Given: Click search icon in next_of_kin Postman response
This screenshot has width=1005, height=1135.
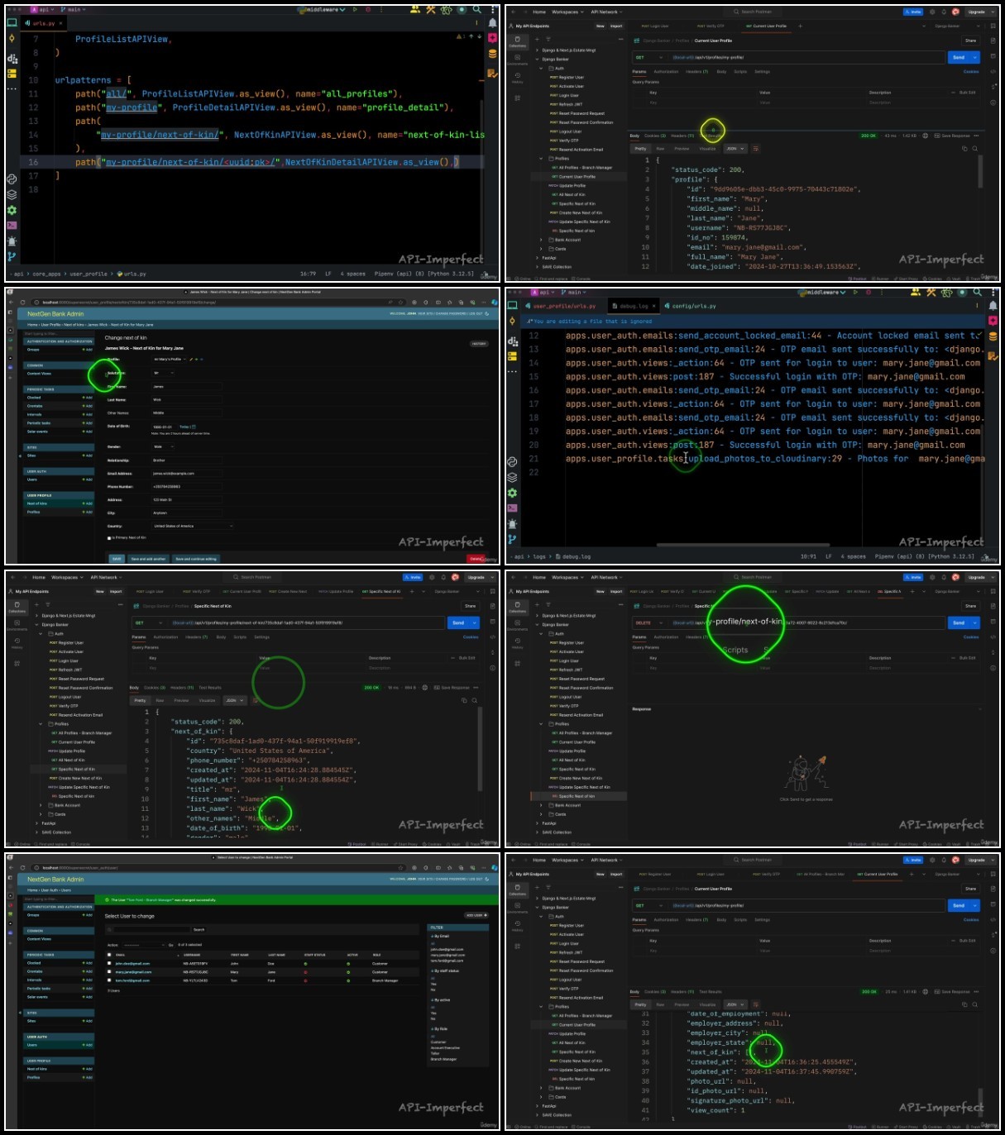Looking at the screenshot, I should point(475,700).
